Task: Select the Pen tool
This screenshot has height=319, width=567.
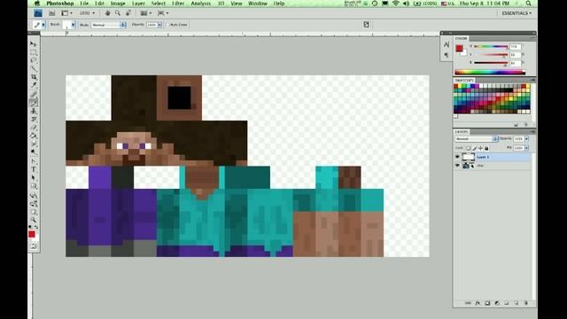Action: tap(34, 161)
